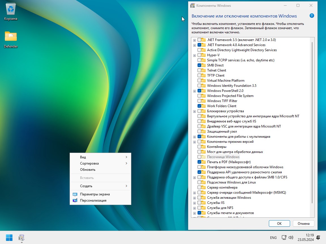Open the Windows Start button
Screen dimensions: 326x244
click(x=9, y=237)
